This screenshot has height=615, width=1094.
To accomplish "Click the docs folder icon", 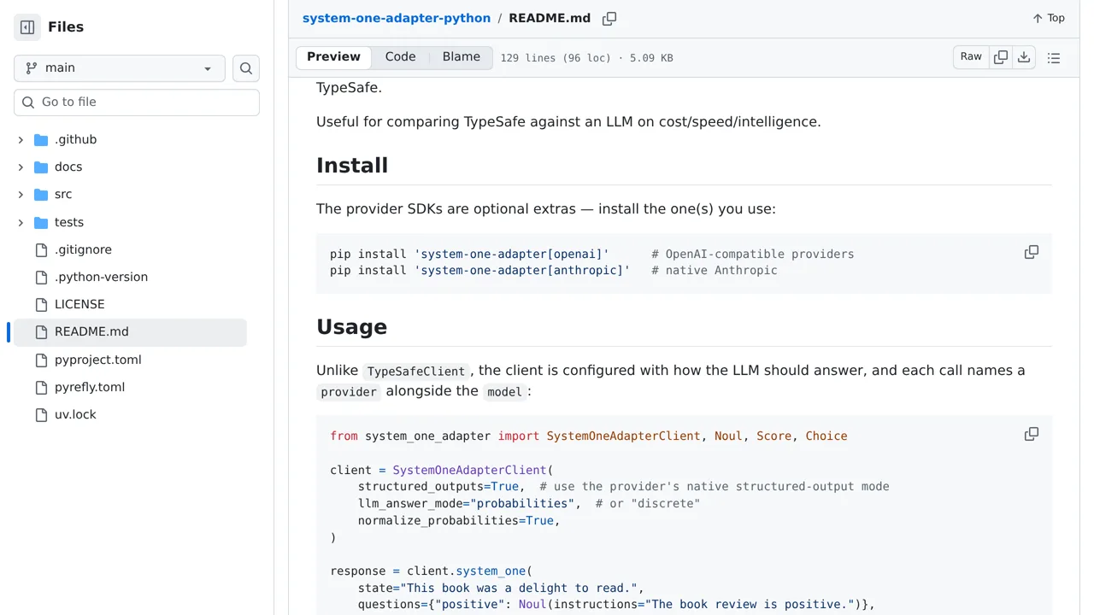I will (x=41, y=167).
